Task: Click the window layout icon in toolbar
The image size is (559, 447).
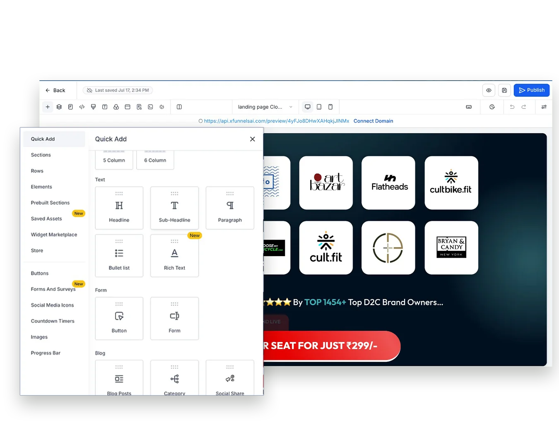Action: click(128, 107)
